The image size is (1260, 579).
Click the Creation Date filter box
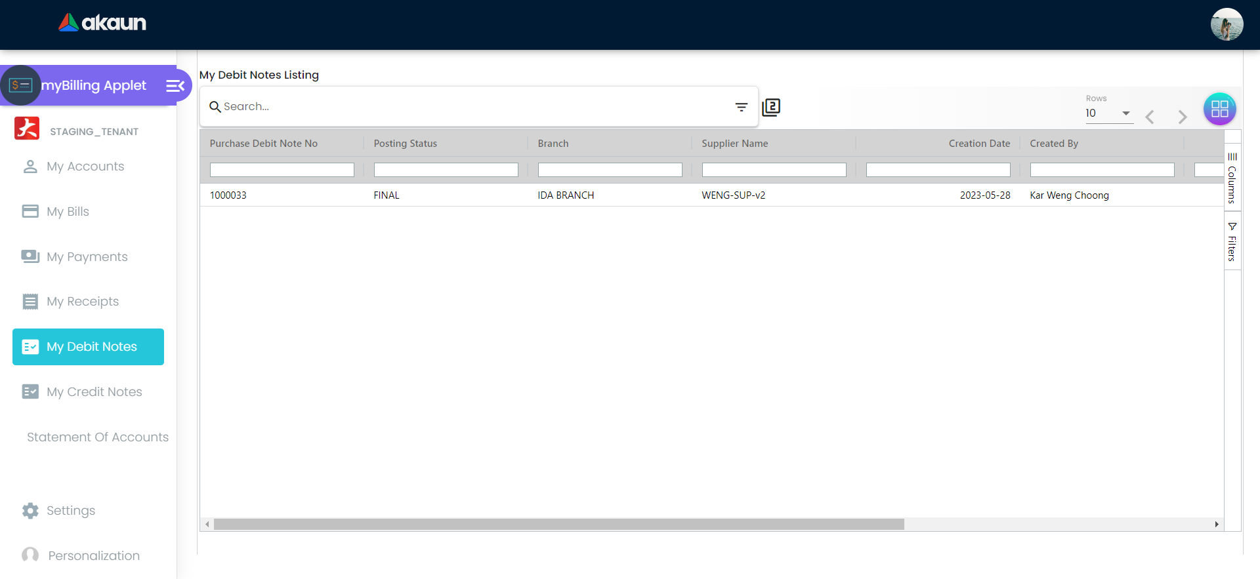click(x=938, y=170)
